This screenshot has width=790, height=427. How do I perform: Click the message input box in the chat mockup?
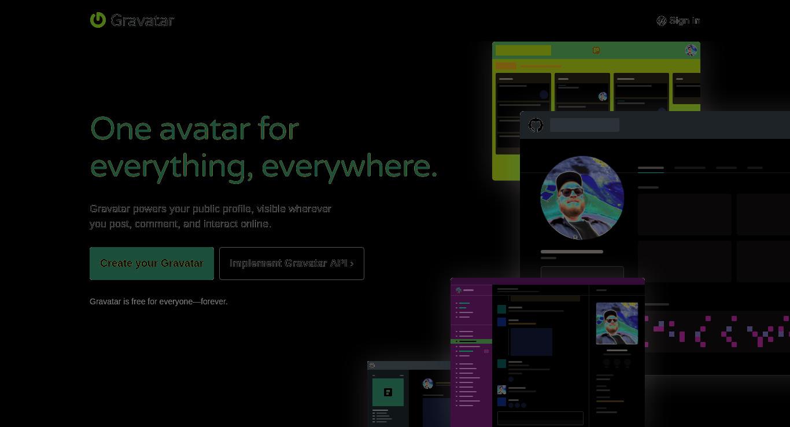click(x=540, y=418)
